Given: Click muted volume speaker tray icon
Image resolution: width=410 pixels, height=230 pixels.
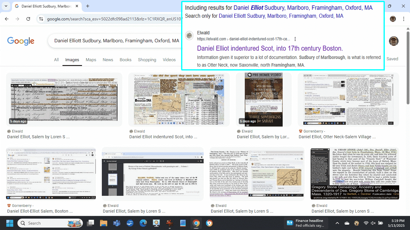Looking at the screenshot, I should tap(373, 223).
